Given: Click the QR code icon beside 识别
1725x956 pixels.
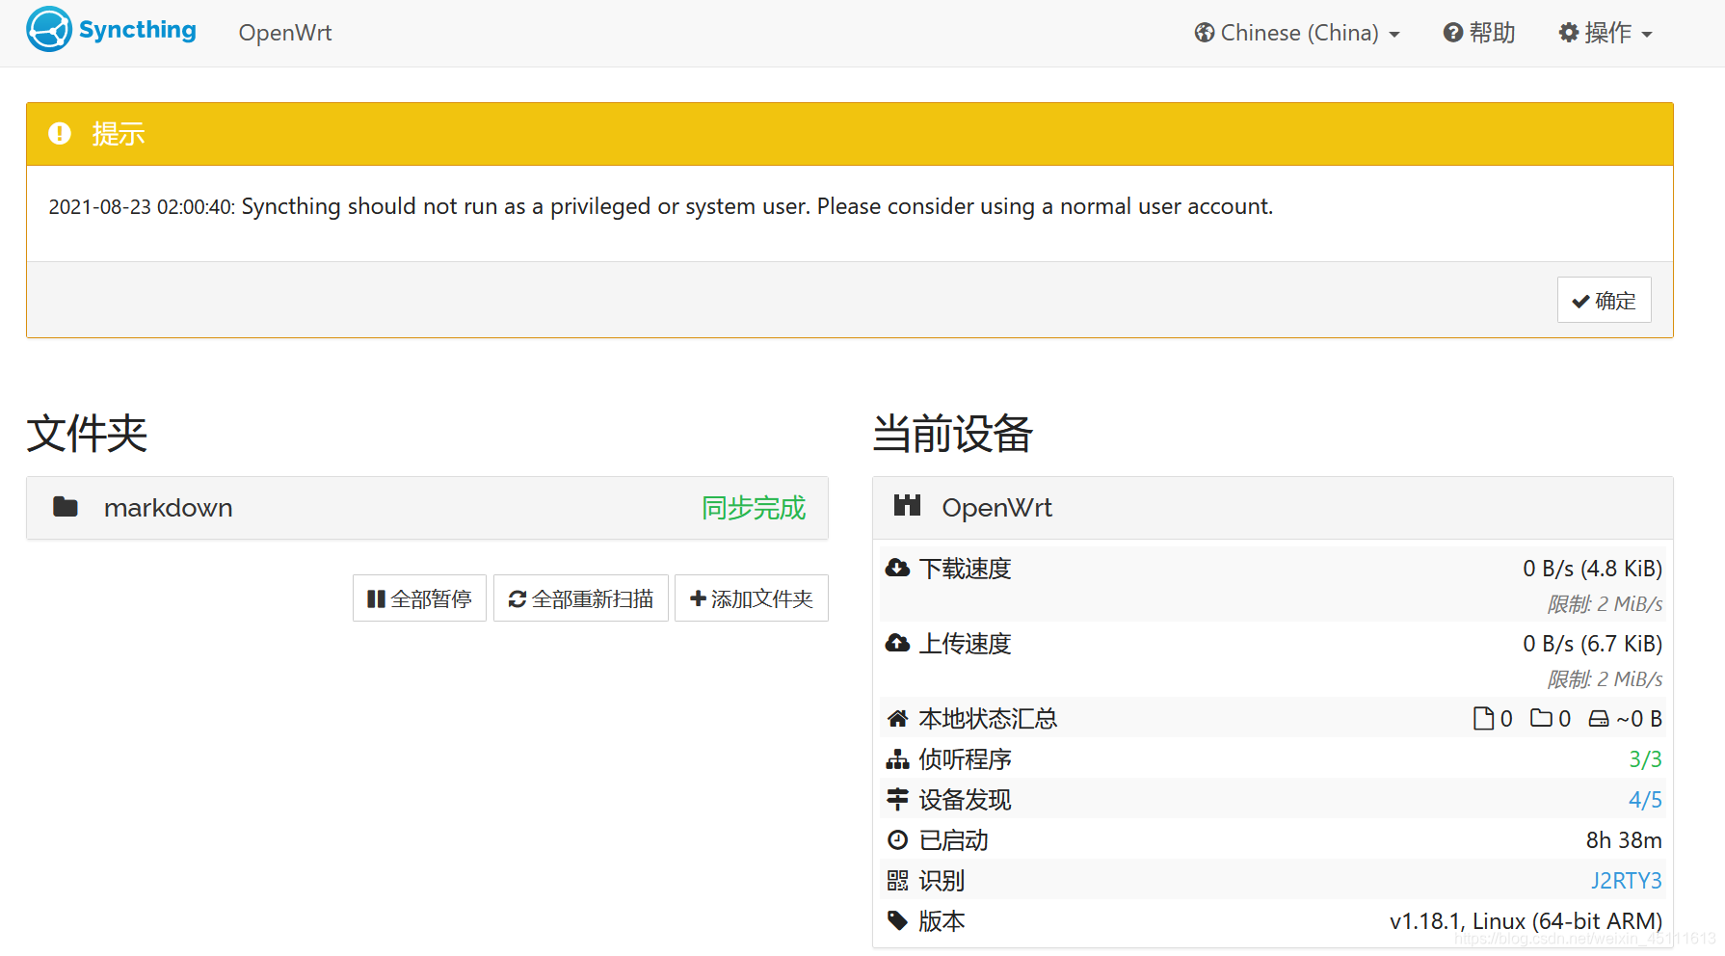Looking at the screenshot, I should pyautogui.click(x=897, y=880).
